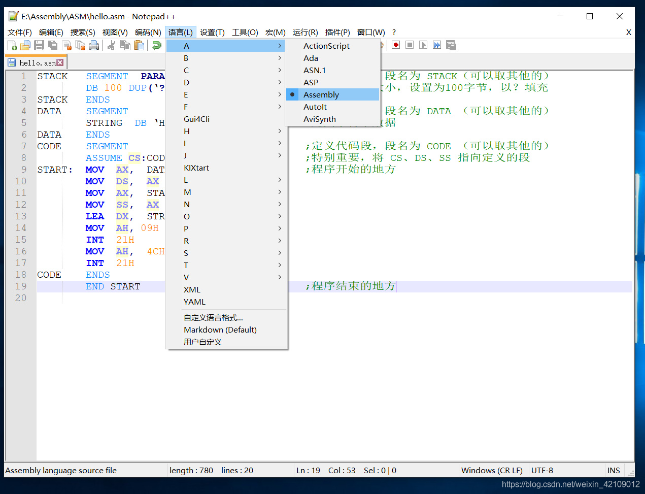Open the 文件(F) menu

click(x=20, y=32)
